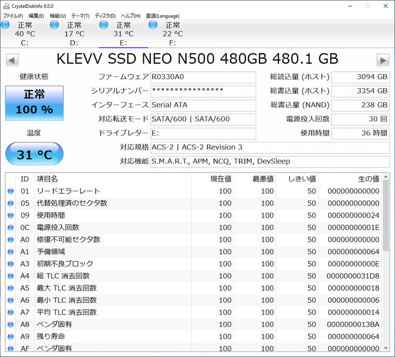Open the テーマ(T) menu
Screen dimensions: 395x357
tap(80, 16)
